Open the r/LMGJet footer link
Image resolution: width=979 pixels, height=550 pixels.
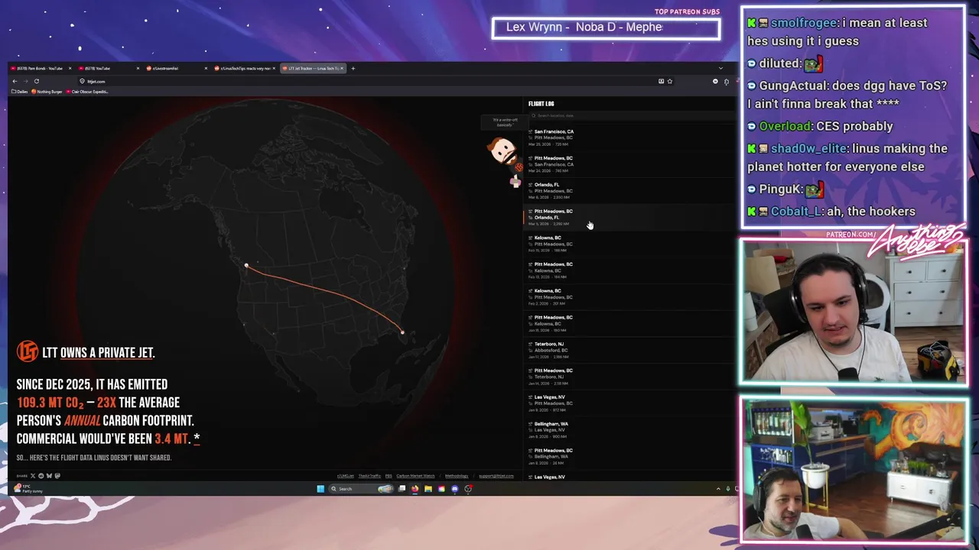[x=346, y=476]
